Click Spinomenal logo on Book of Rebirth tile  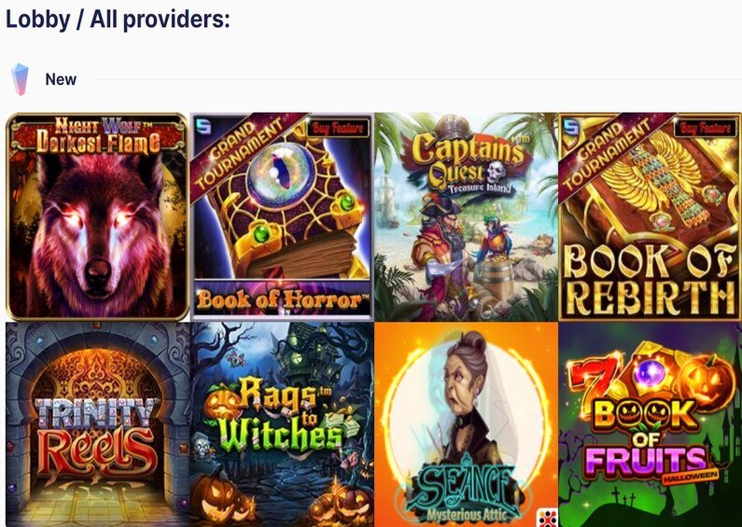tap(572, 126)
